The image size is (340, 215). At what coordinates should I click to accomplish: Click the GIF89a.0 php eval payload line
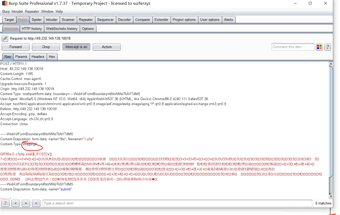(26, 154)
